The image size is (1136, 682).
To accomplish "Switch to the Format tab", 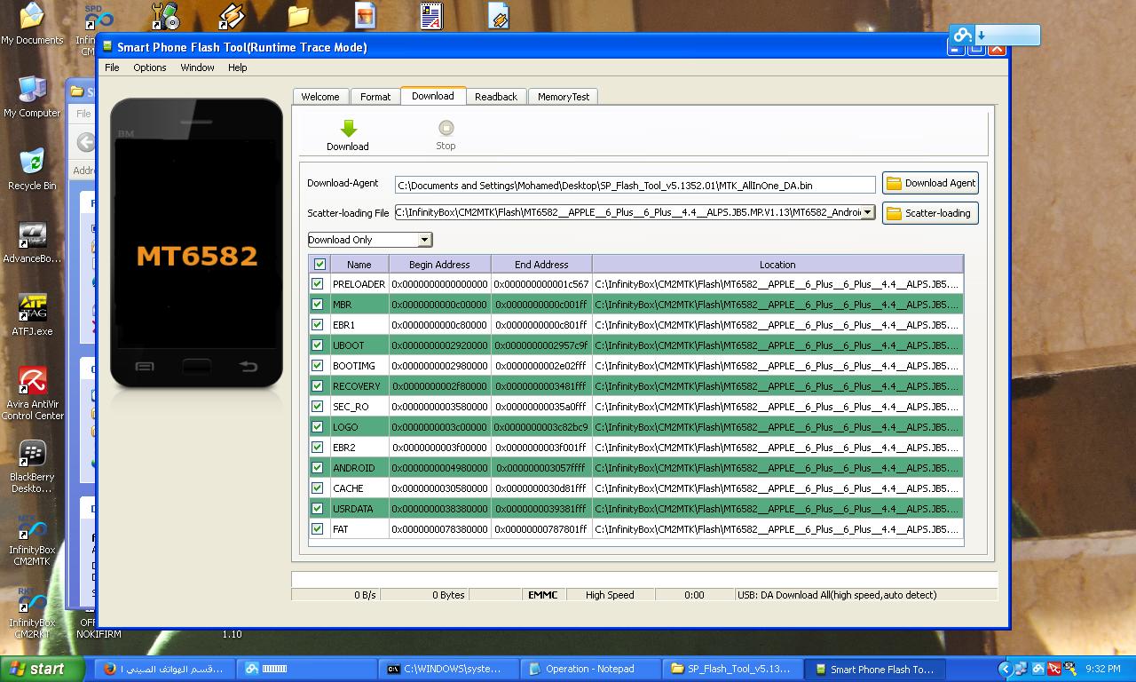I will click(375, 97).
